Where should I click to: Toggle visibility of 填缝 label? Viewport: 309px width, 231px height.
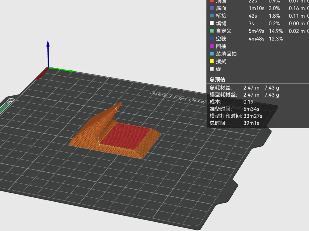coord(221,23)
